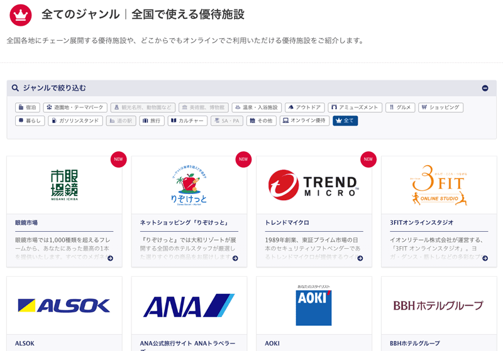Click the search magnifier icon in filter header
Image resolution: width=503 pixels, height=351 pixels.
tap(15, 88)
